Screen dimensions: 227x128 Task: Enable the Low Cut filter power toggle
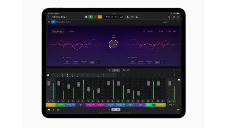(x=63, y=57)
